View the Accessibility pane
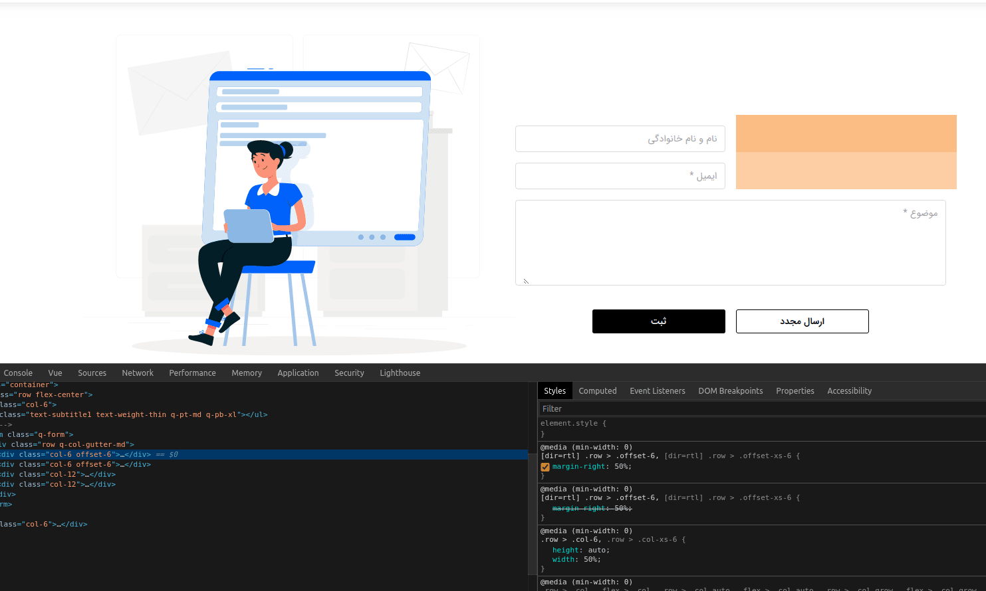The width and height of the screenshot is (986, 591). point(849,391)
